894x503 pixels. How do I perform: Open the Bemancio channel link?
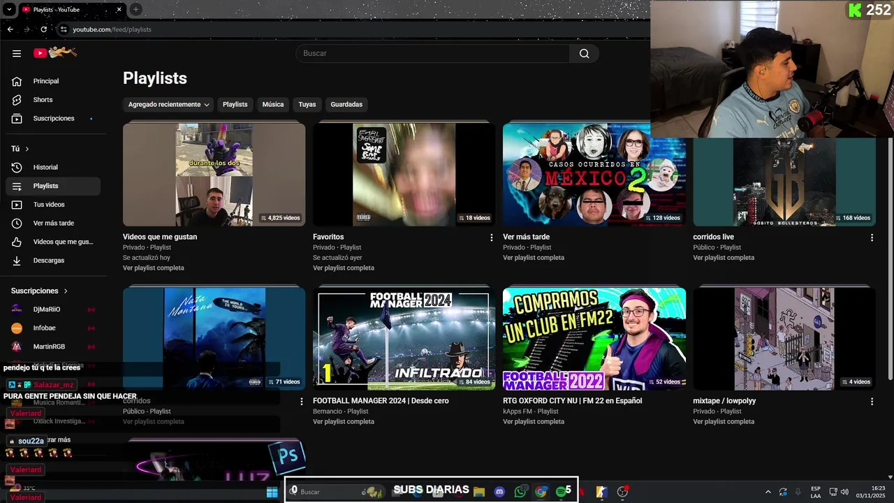pos(328,411)
